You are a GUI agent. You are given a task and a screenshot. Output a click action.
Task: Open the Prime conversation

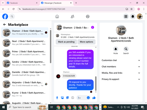tap(25, 53)
